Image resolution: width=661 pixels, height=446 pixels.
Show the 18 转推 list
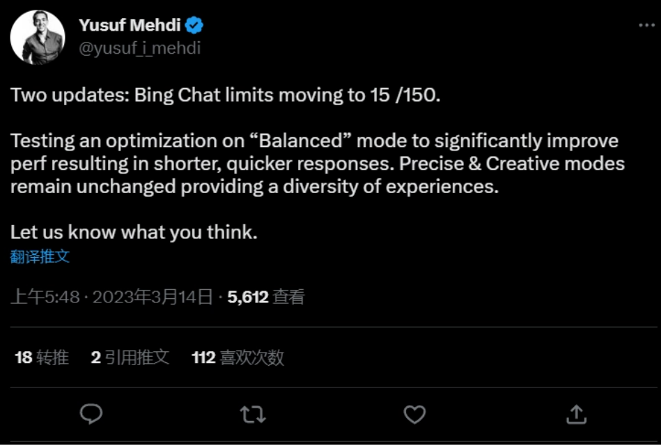tap(41, 357)
